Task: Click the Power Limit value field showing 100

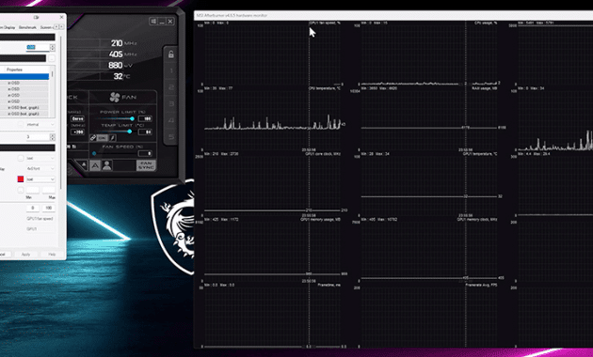Action: tap(145, 118)
